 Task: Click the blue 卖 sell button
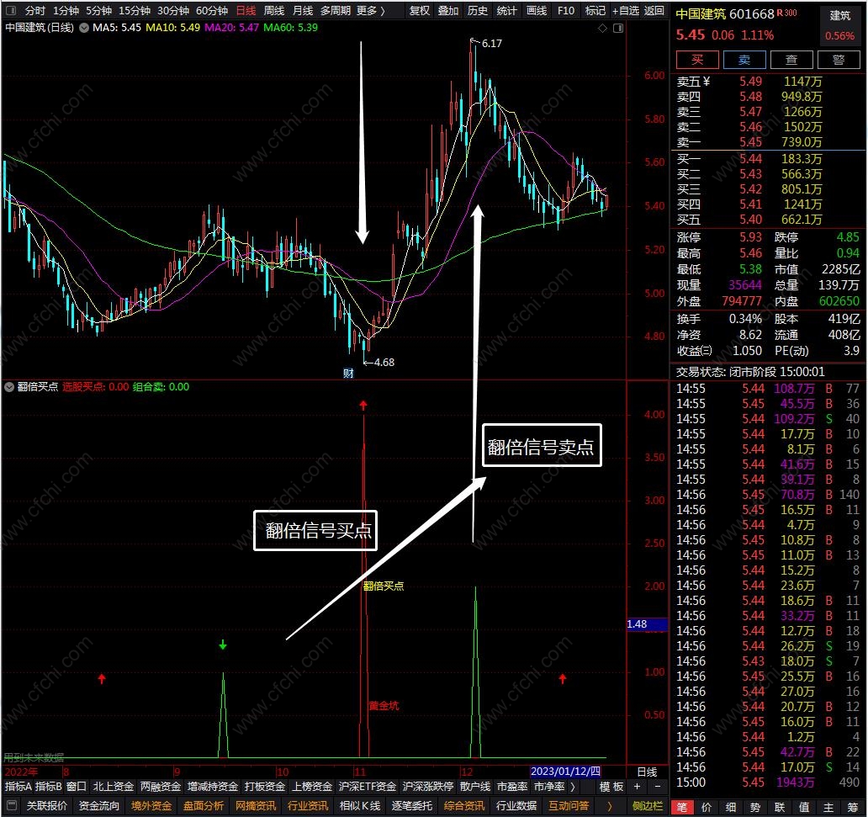coord(744,60)
